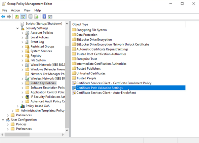Toggle Show/Hide Action Pane toolbar icon
Viewport: 199px width, 143px height.
[50, 17]
